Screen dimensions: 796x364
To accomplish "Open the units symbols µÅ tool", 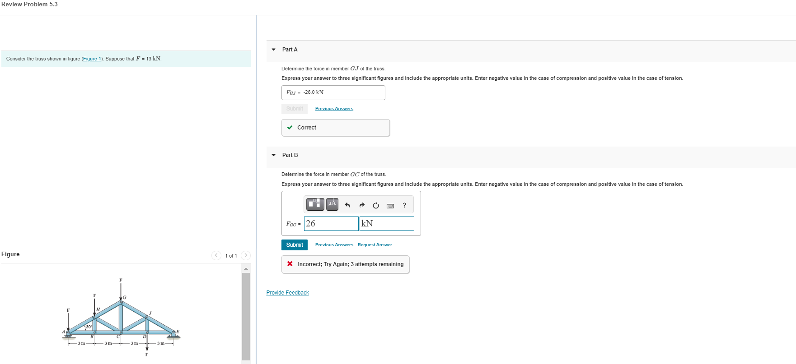I will click(332, 204).
